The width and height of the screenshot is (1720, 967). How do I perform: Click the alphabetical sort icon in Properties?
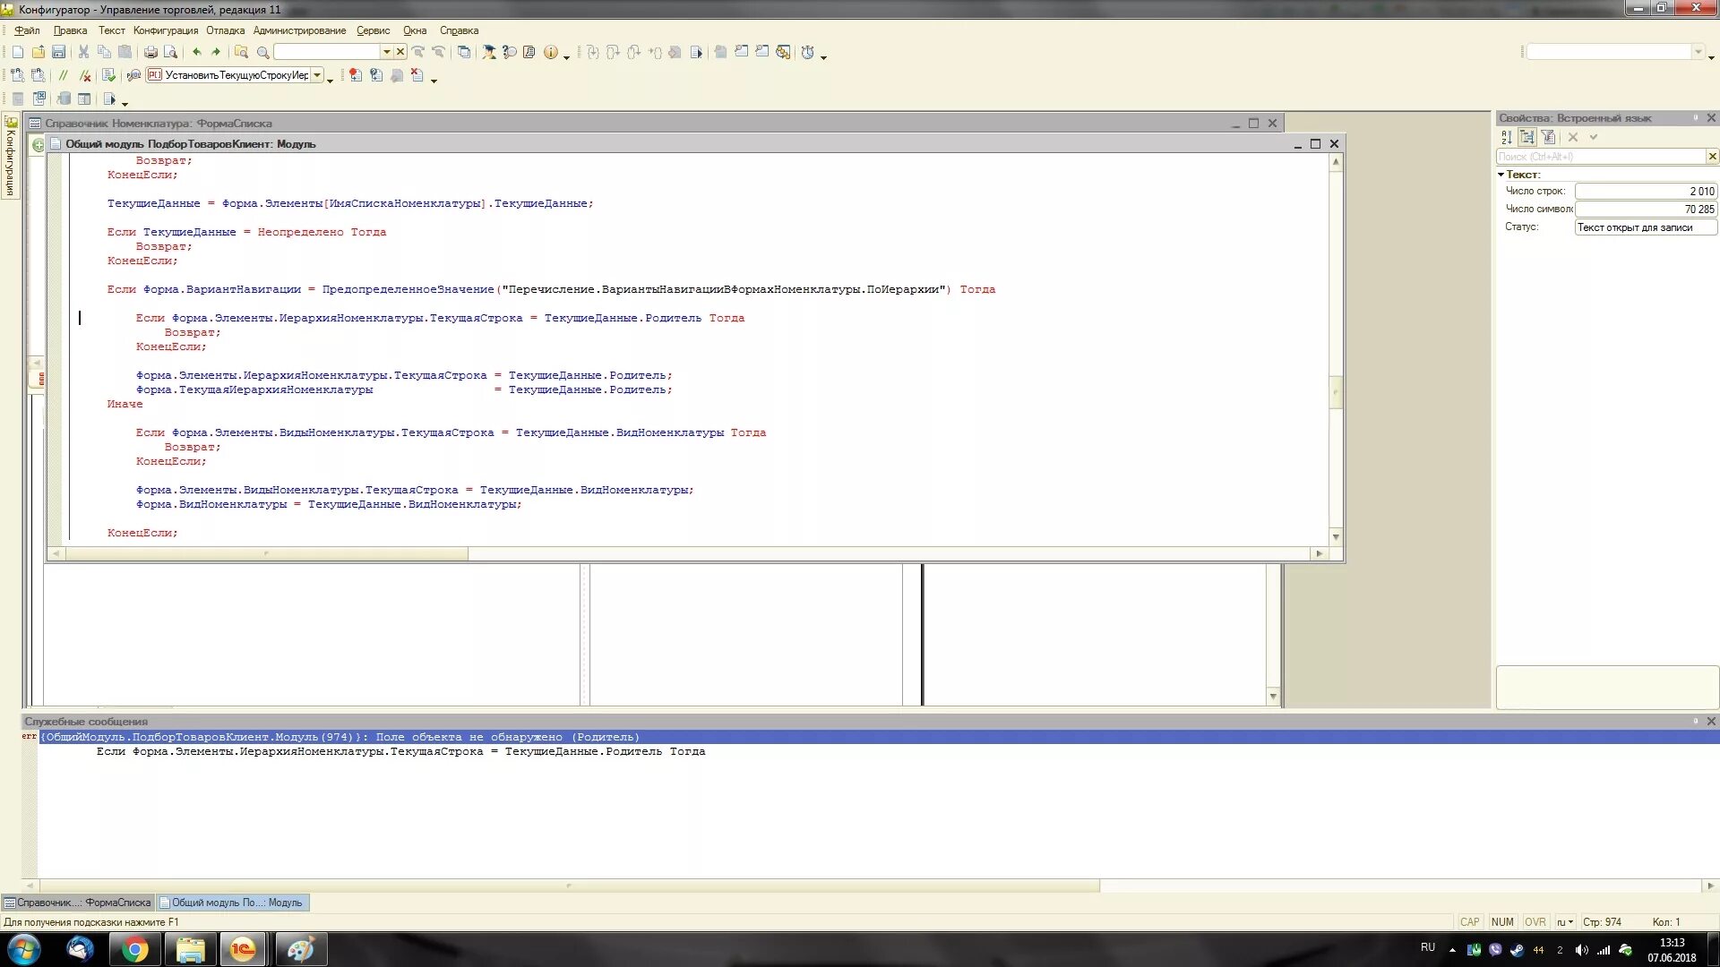(1507, 137)
